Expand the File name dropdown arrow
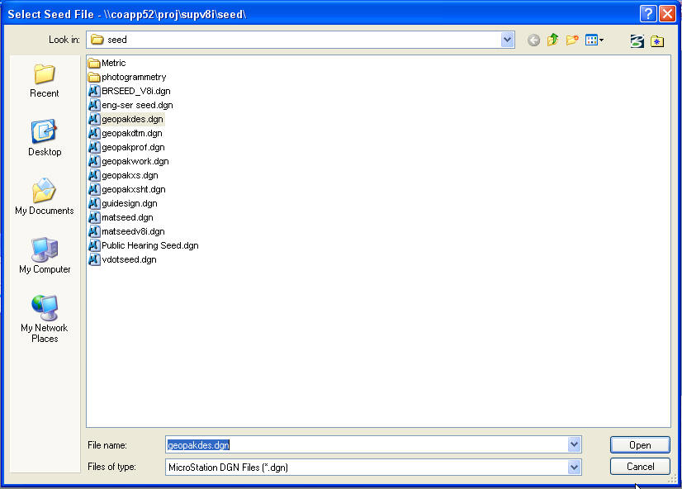Screen dimensions: 682x489 [x=575, y=445]
